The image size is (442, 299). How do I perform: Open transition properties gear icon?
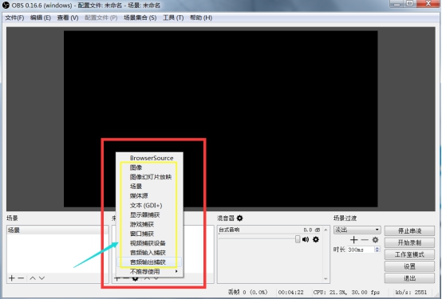click(375, 240)
